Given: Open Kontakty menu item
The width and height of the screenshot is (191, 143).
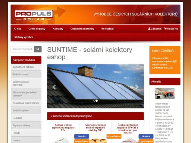Looking at the screenshot, I should (x=58, y=29).
